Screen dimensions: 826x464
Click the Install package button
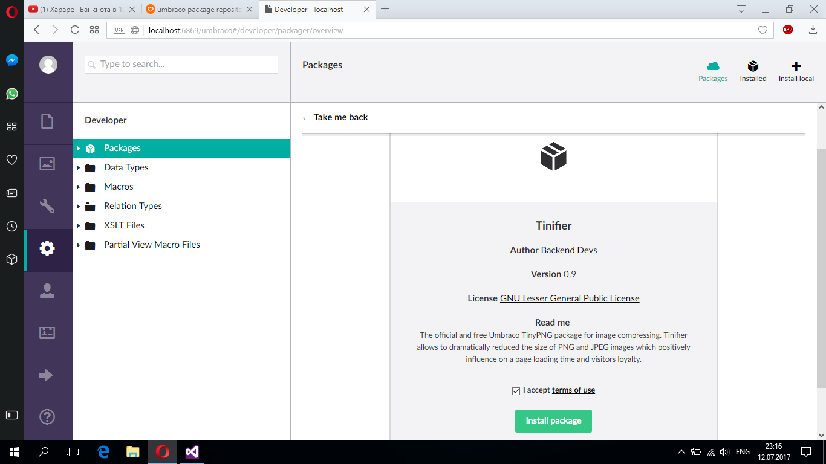point(553,421)
